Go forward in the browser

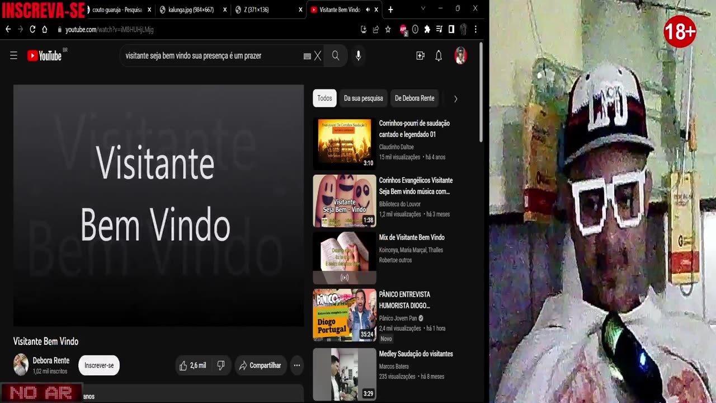[x=21, y=29]
